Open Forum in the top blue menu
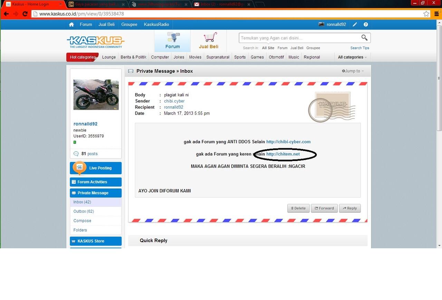 (x=86, y=24)
